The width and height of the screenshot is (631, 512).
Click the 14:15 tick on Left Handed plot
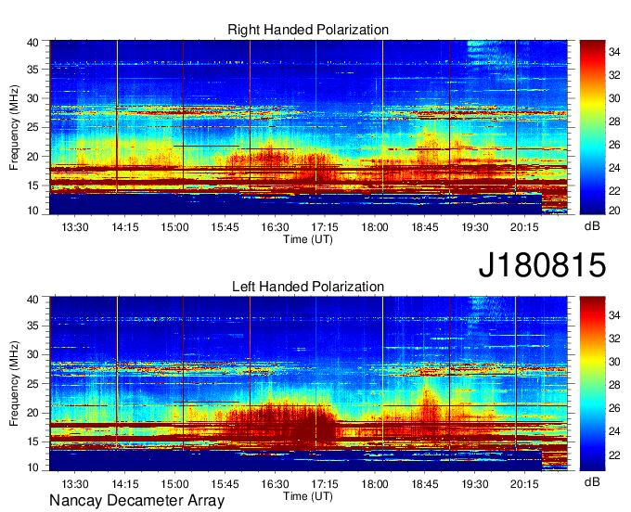(124, 484)
